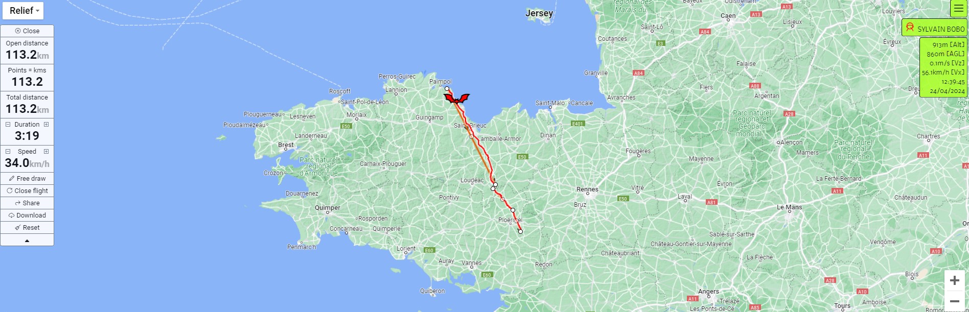Collapse the panel with up arrow
The image size is (969, 312).
pyautogui.click(x=27, y=240)
